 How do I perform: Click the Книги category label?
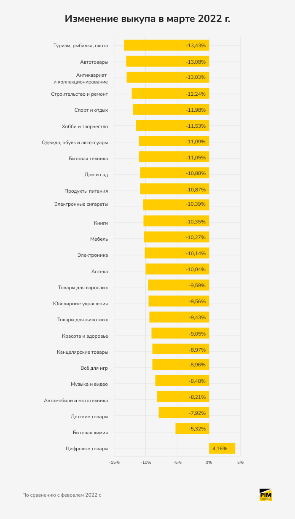tap(101, 223)
